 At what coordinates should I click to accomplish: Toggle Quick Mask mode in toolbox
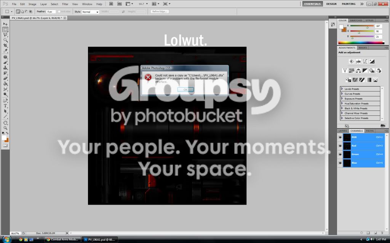pos(5,145)
